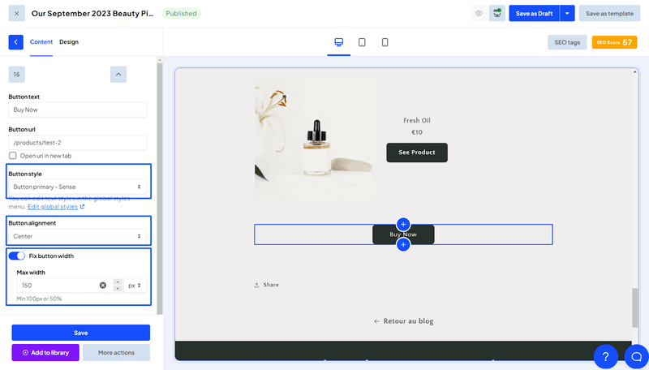Click Add to library button
The height and width of the screenshot is (370, 649).
pyautogui.click(x=45, y=353)
